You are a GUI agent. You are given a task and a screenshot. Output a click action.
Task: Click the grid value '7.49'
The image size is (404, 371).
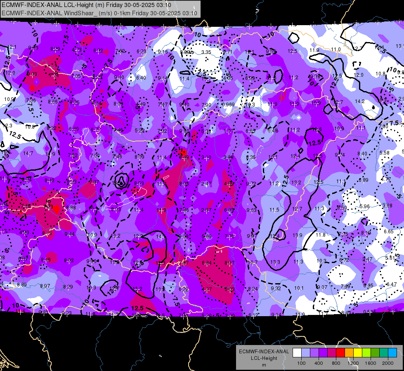pyautogui.click(x=345, y=286)
